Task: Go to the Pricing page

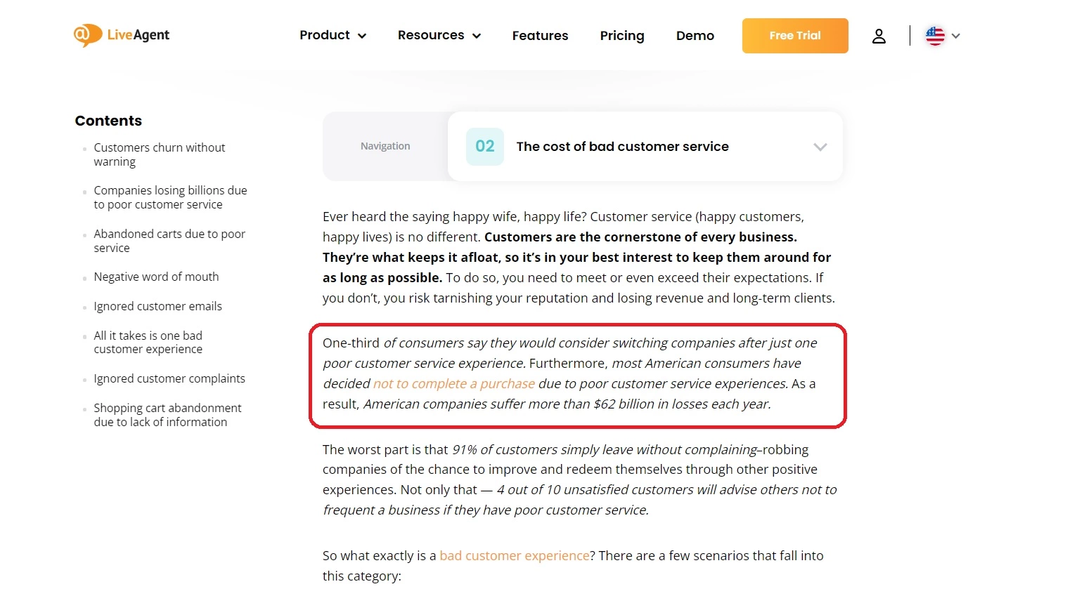Action: coord(622,36)
